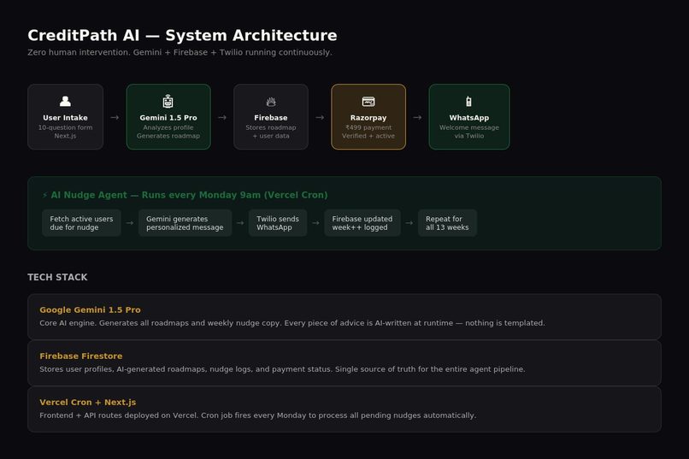Screen dimensions: 689x459
Task: Click the 'Twilio sends WhatsApp' step
Action: 278,223
